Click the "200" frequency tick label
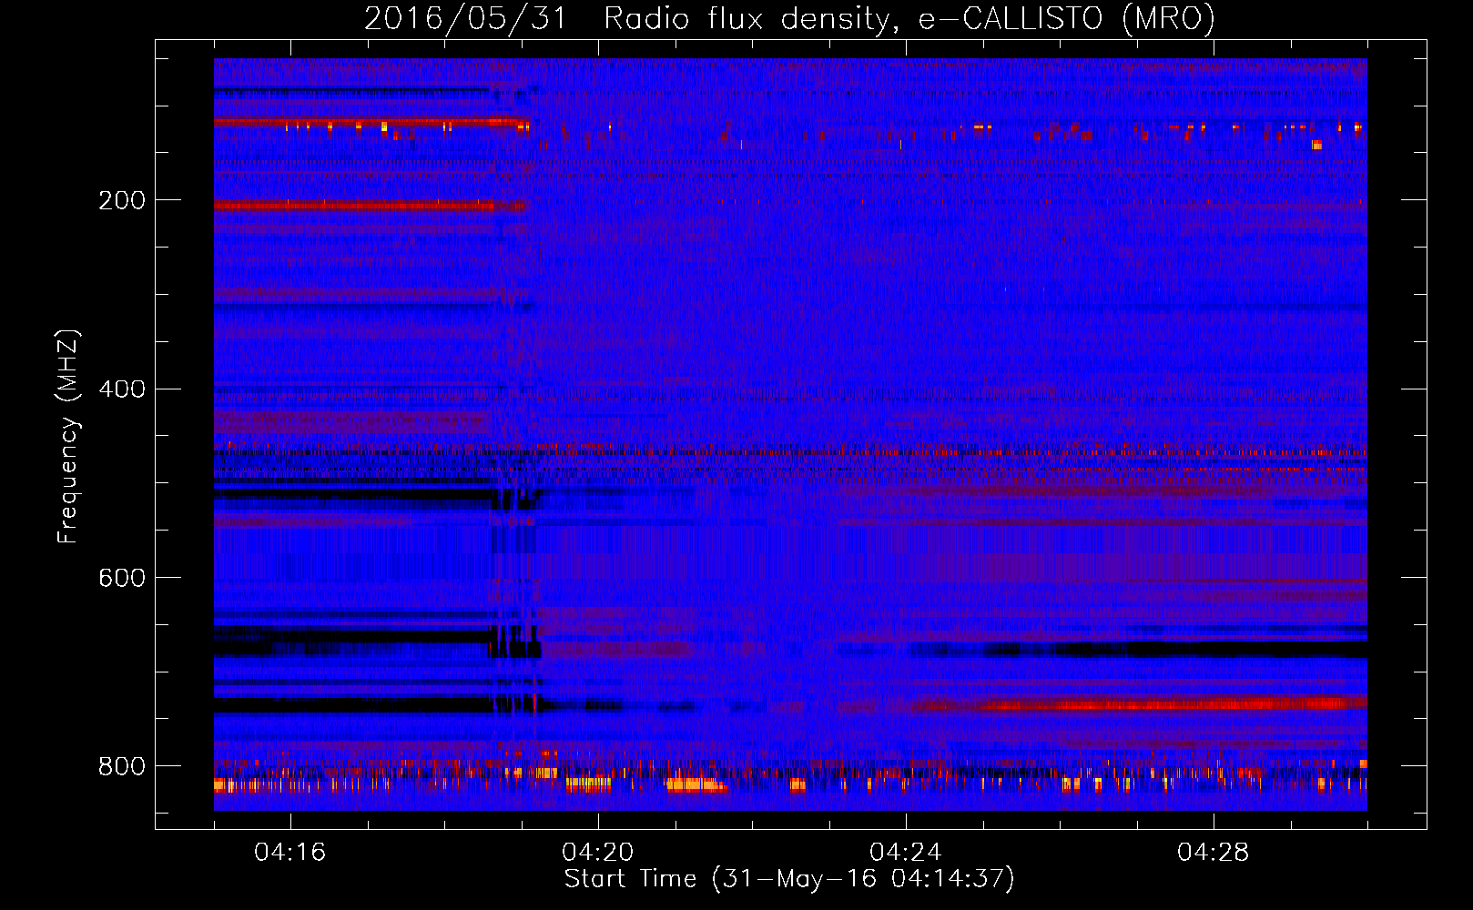Image resolution: width=1473 pixels, height=910 pixels. (x=122, y=200)
